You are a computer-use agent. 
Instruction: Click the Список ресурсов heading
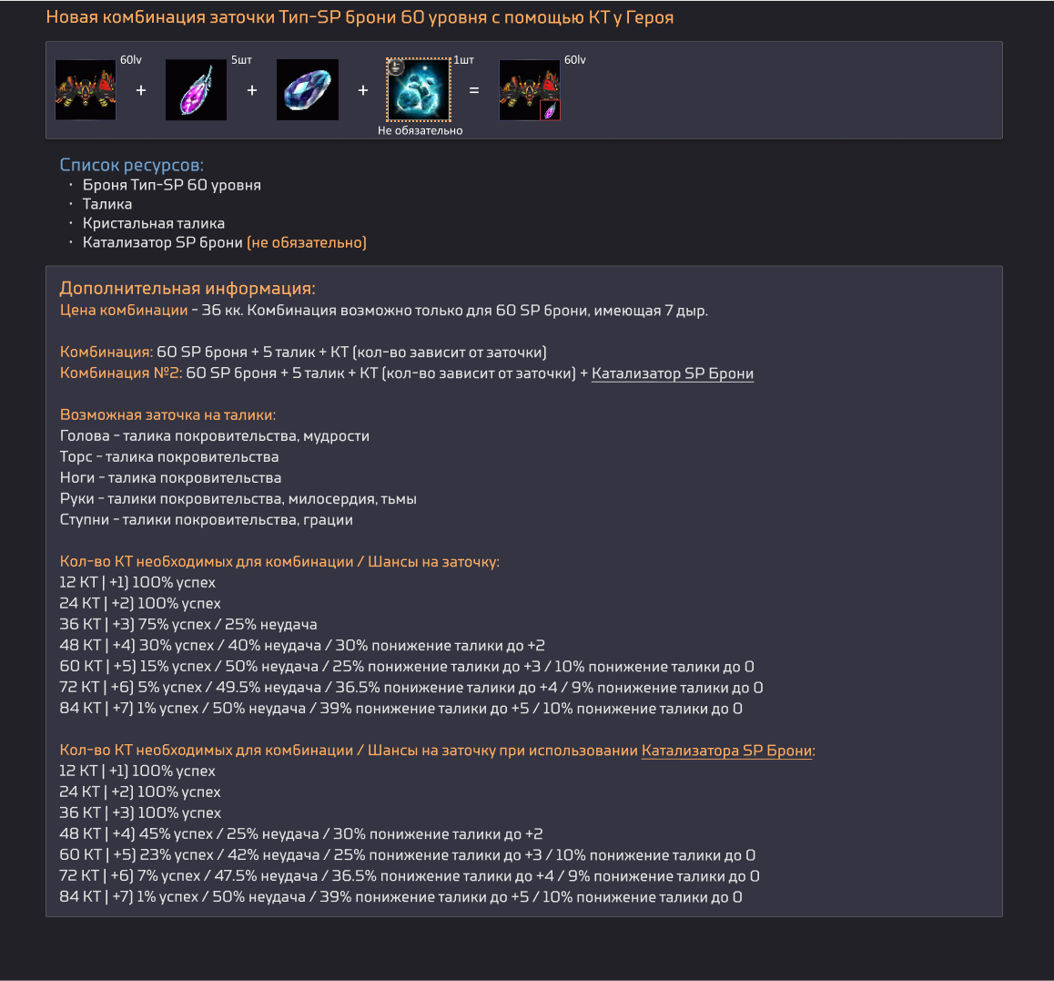[132, 165]
